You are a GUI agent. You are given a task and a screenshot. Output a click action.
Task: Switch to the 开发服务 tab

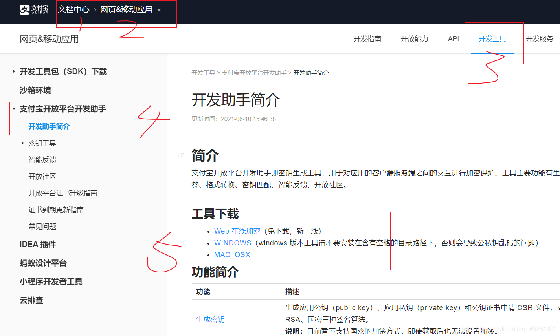(539, 39)
